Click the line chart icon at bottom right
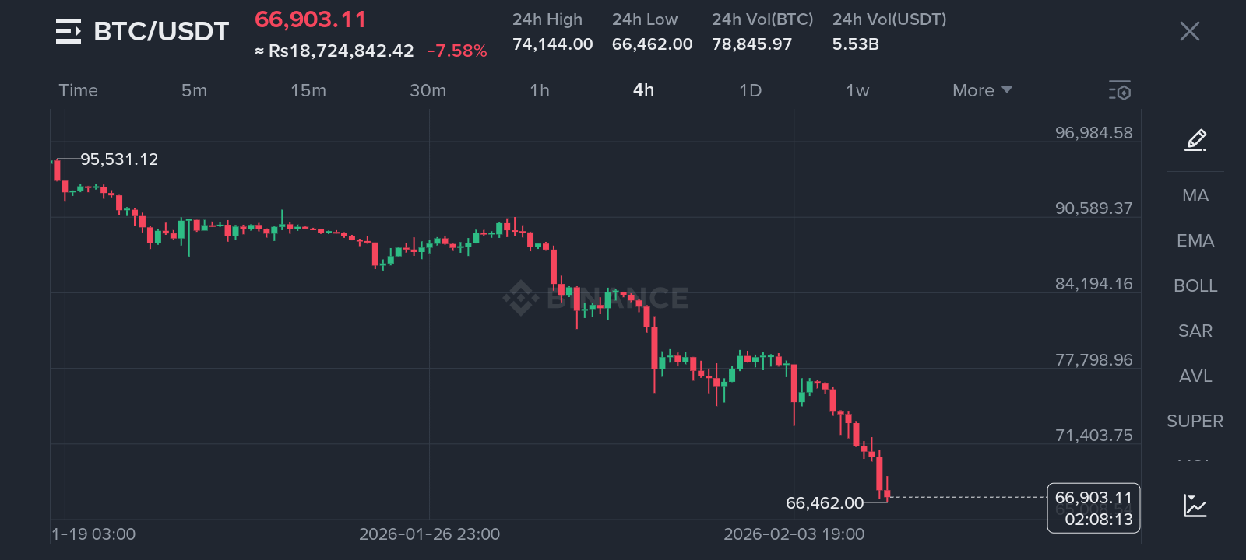 point(1195,506)
